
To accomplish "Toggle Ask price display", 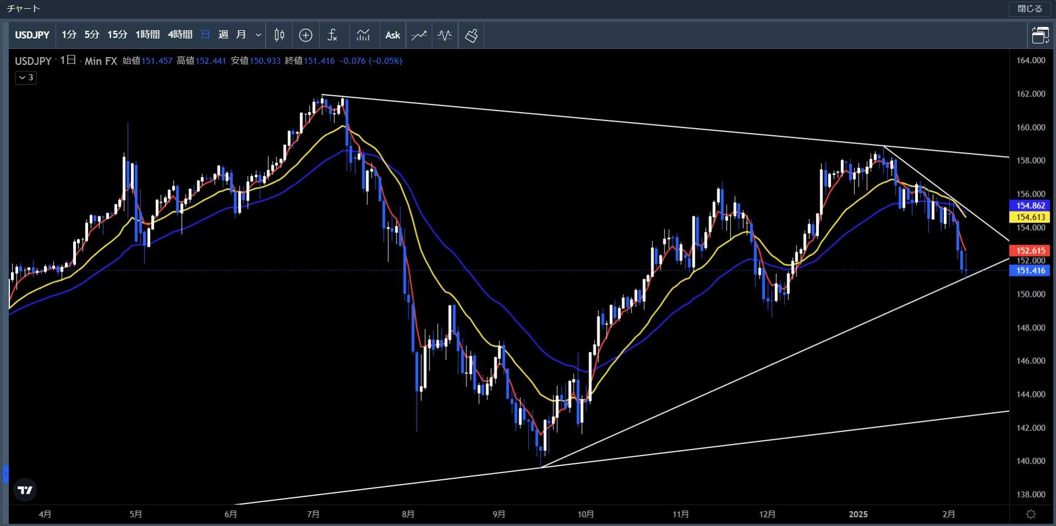I will coord(393,35).
